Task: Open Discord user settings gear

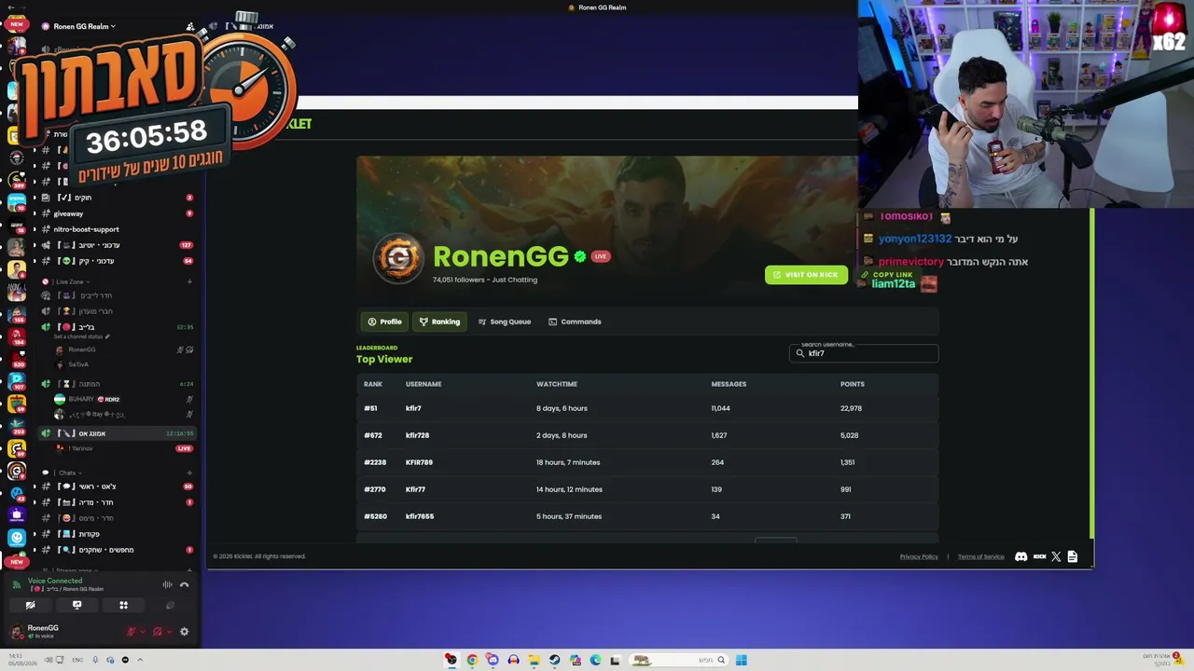Action: [x=184, y=631]
